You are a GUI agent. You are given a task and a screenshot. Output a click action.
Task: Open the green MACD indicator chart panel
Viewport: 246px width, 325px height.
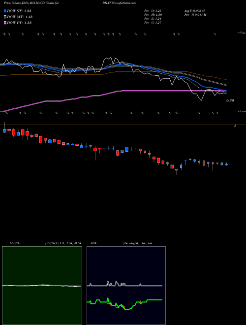[42, 286]
